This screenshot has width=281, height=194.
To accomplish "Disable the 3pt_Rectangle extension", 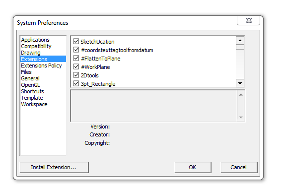I will tap(76, 83).
